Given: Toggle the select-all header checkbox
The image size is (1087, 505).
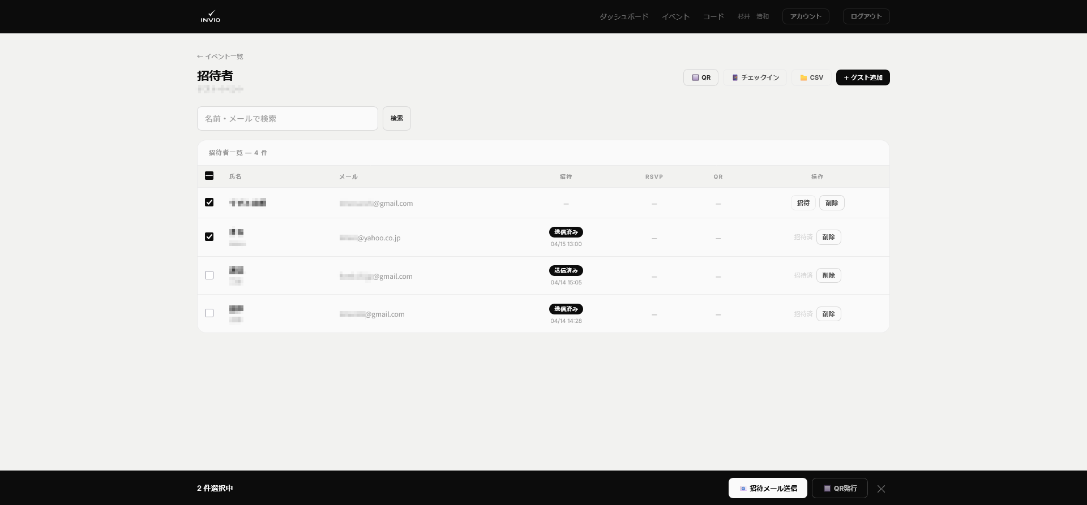Looking at the screenshot, I should pyautogui.click(x=209, y=176).
